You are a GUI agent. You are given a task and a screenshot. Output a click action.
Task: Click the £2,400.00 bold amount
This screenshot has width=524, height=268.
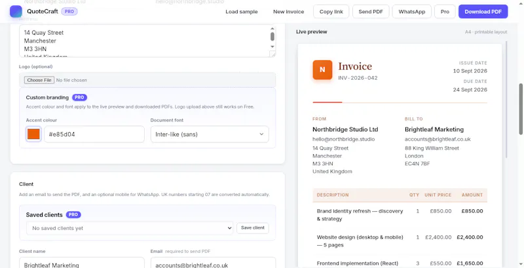pos(470,237)
